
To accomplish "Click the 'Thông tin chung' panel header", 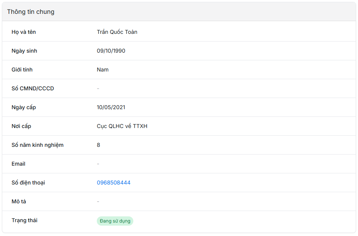I will coord(31,12).
